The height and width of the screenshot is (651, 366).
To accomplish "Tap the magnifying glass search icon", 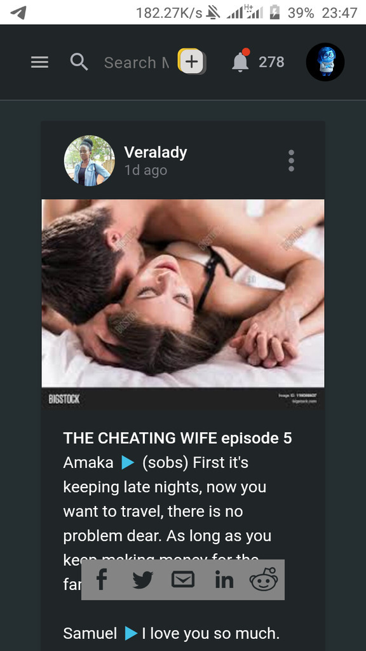I will (79, 62).
